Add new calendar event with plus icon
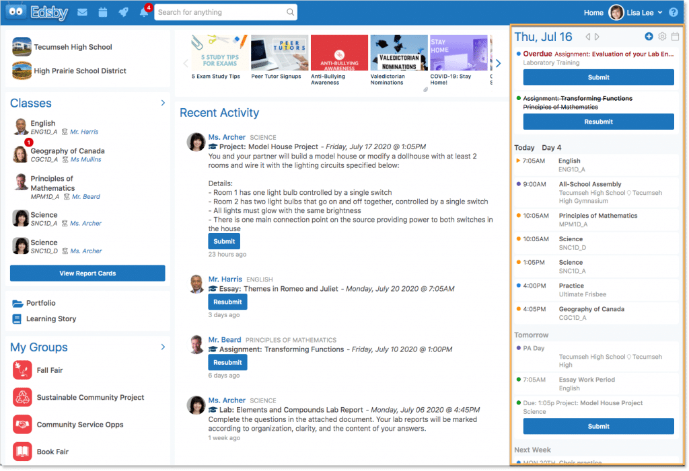The height and width of the screenshot is (471, 689). click(649, 37)
